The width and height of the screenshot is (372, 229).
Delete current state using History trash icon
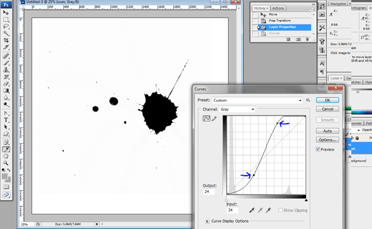pyautogui.click(x=307, y=40)
